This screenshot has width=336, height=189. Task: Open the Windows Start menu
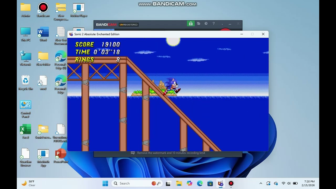point(105,183)
